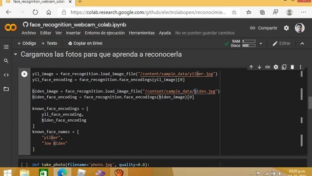Click Copiar en Drive

point(85,44)
